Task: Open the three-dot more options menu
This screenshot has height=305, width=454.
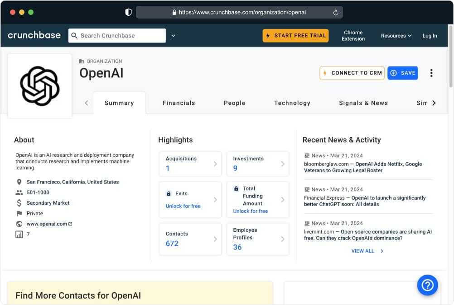Action: (x=431, y=73)
